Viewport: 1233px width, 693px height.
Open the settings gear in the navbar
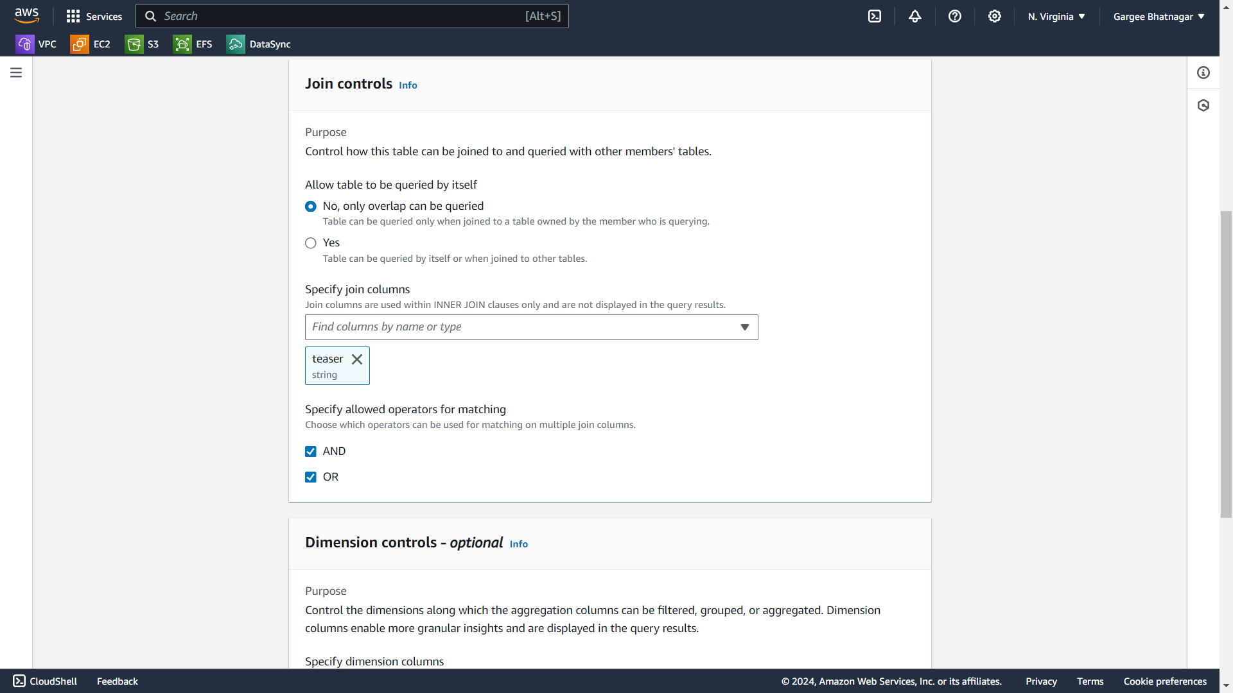click(x=995, y=16)
